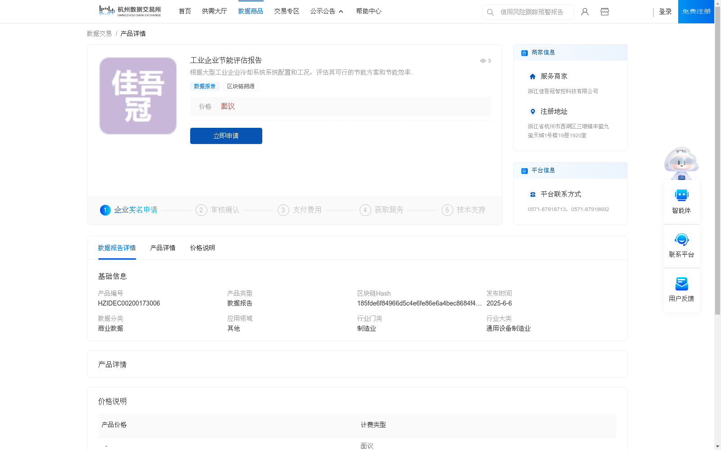Open 供需大厅 navigation item

pos(214,11)
